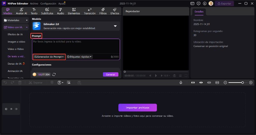
Task: Click the Importar archivos button
Action: [x=138, y=107]
